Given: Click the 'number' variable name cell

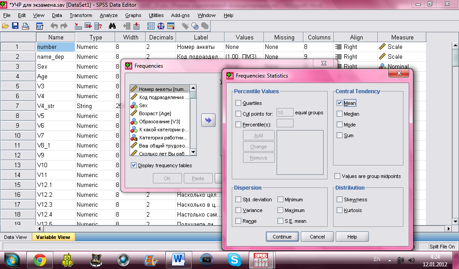Looking at the screenshot, I should pyautogui.click(x=56, y=47).
